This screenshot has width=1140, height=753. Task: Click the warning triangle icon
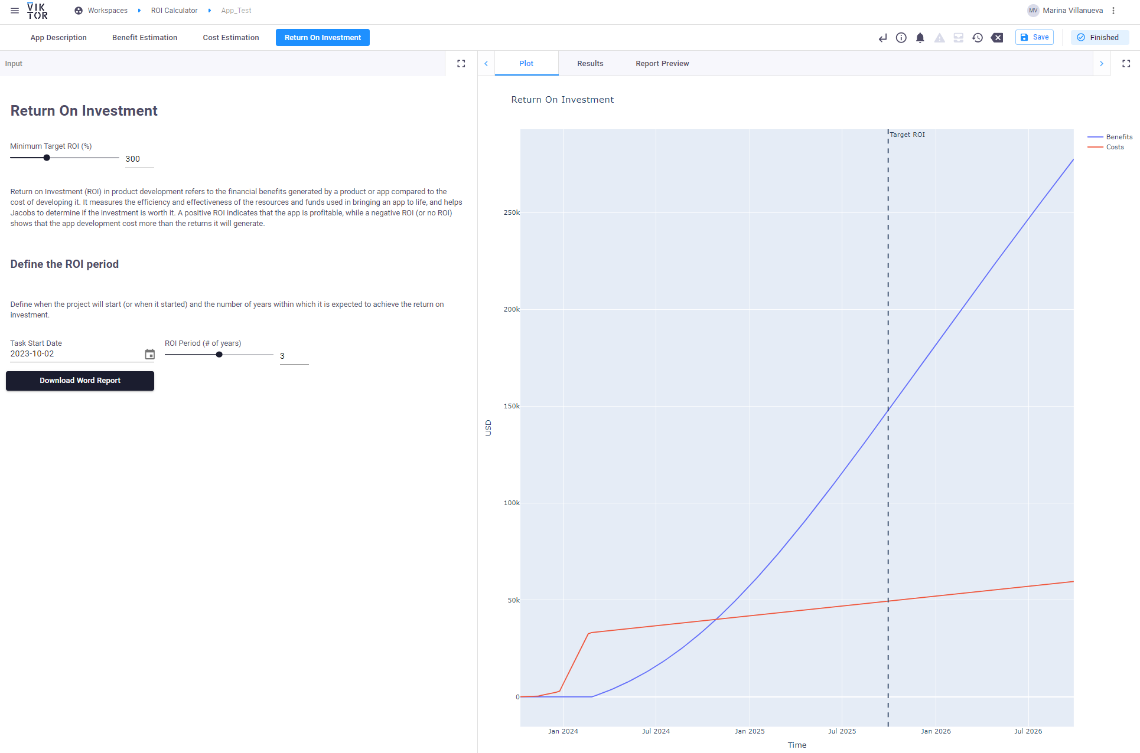click(x=939, y=38)
